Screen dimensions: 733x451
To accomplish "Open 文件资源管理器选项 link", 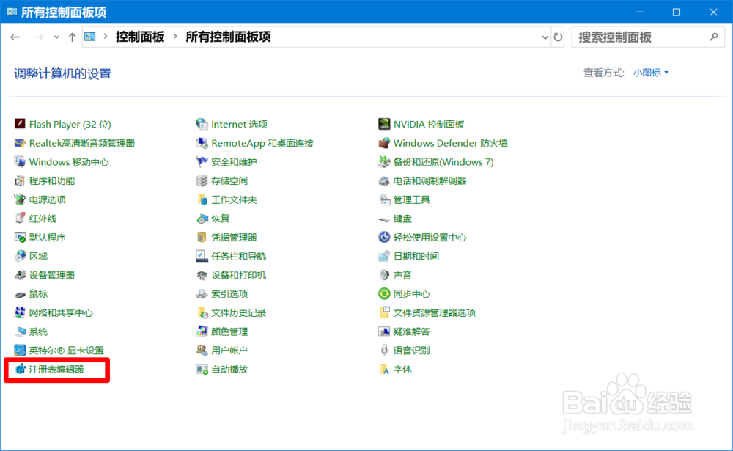I will pos(434,312).
